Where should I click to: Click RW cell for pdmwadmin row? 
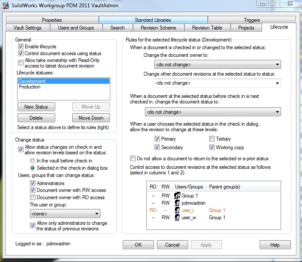(x=166, y=203)
